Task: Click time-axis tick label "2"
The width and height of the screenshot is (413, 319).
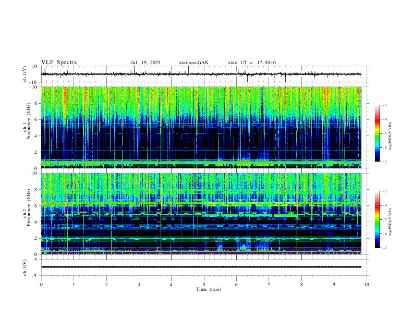Action: click(106, 285)
